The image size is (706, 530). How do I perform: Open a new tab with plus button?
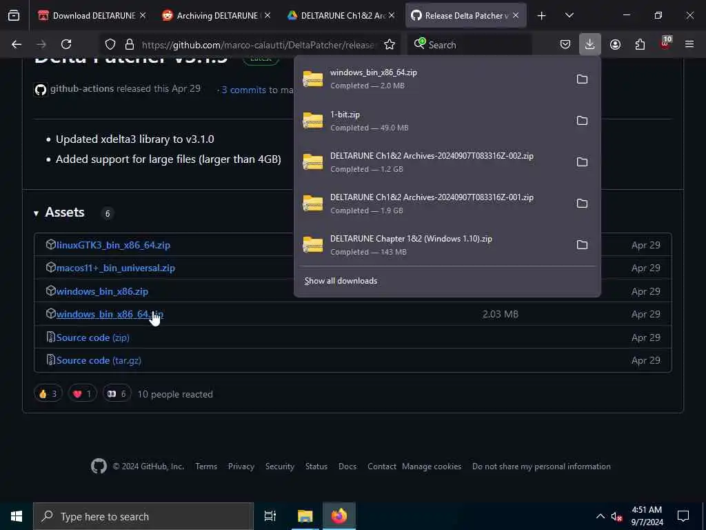point(542,16)
